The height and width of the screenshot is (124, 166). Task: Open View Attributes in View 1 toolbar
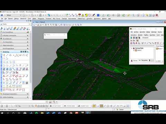tap(34, 25)
